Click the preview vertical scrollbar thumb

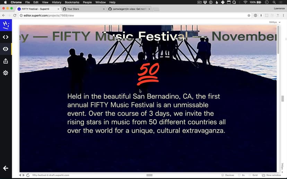(278, 40)
